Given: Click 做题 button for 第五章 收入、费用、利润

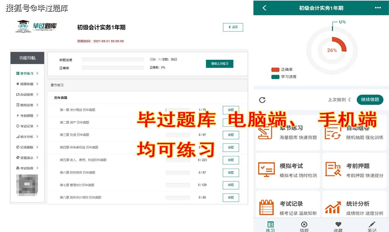Looking at the screenshot, I should pos(231,160).
